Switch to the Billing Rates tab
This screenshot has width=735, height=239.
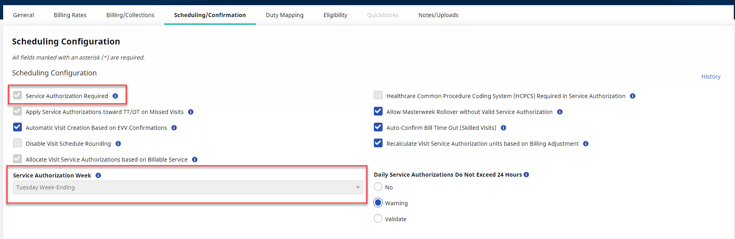click(70, 15)
